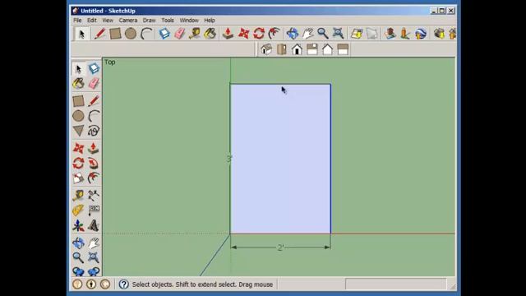Choose the Zoom magnifier in the top toolbar
The height and width of the screenshot is (296, 526).
coord(323,34)
